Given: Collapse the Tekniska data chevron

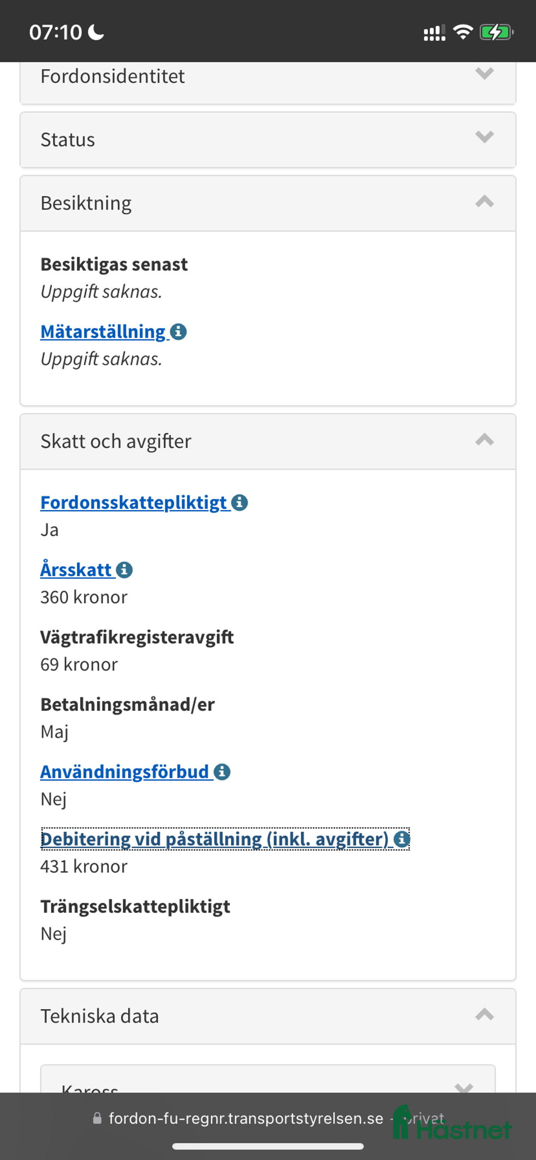Looking at the screenshot, I should [x=484, y=1015].
